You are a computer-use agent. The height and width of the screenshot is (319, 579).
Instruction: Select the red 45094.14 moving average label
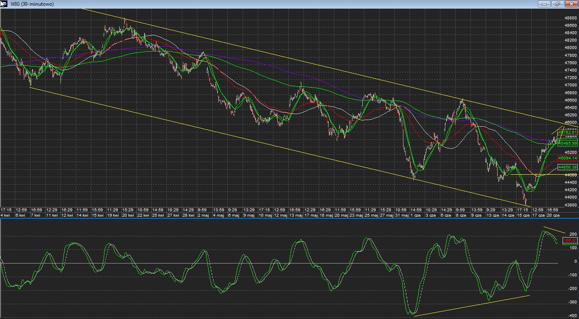coord(568,158)
